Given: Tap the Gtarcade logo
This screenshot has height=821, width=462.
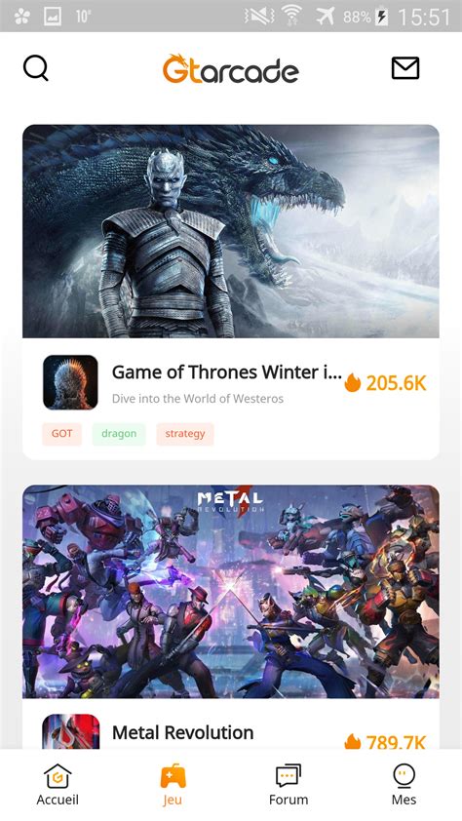Looking at the screenshot, I should coord(231,69).
